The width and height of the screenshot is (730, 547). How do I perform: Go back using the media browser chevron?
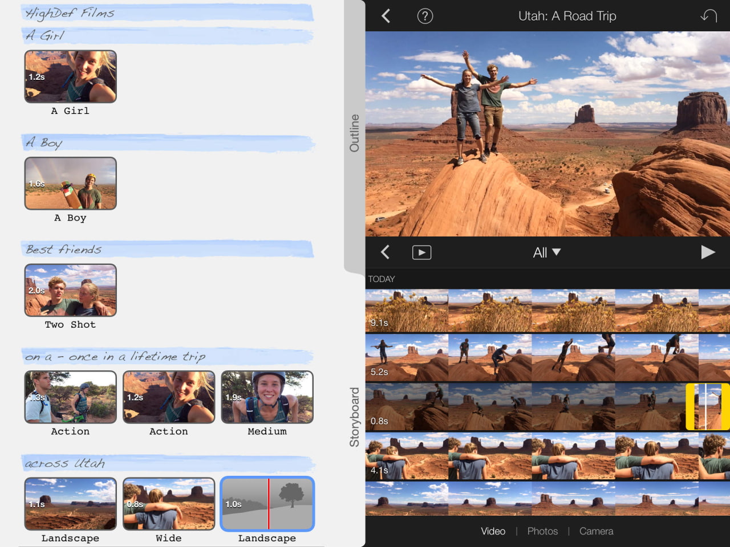pyautogui.click(x=386, y=252)
